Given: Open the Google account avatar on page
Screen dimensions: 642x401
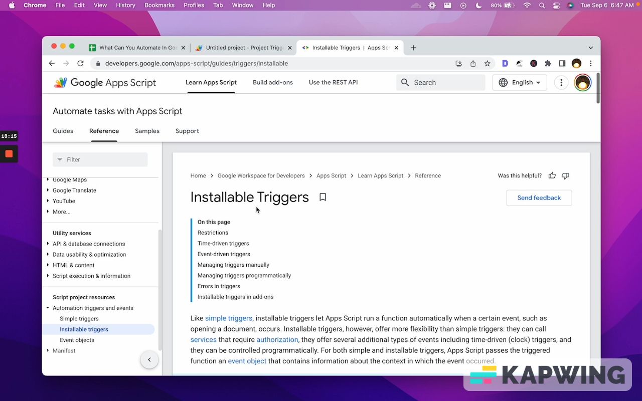Looking at the screenshot, I should [582, 83].
